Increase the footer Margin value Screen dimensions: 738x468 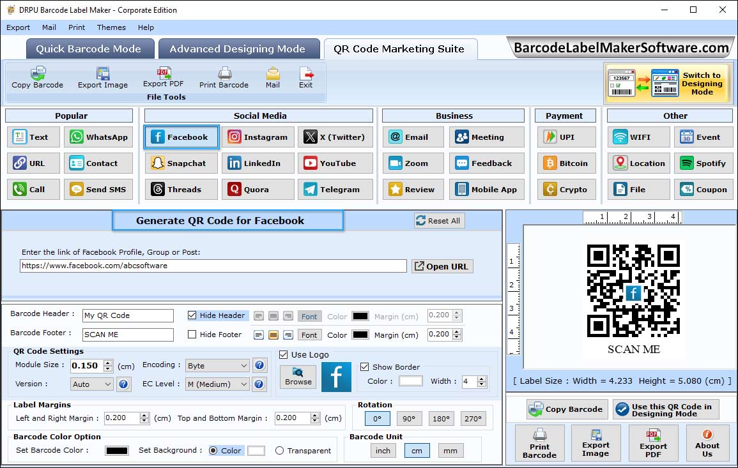click(457, 331)
